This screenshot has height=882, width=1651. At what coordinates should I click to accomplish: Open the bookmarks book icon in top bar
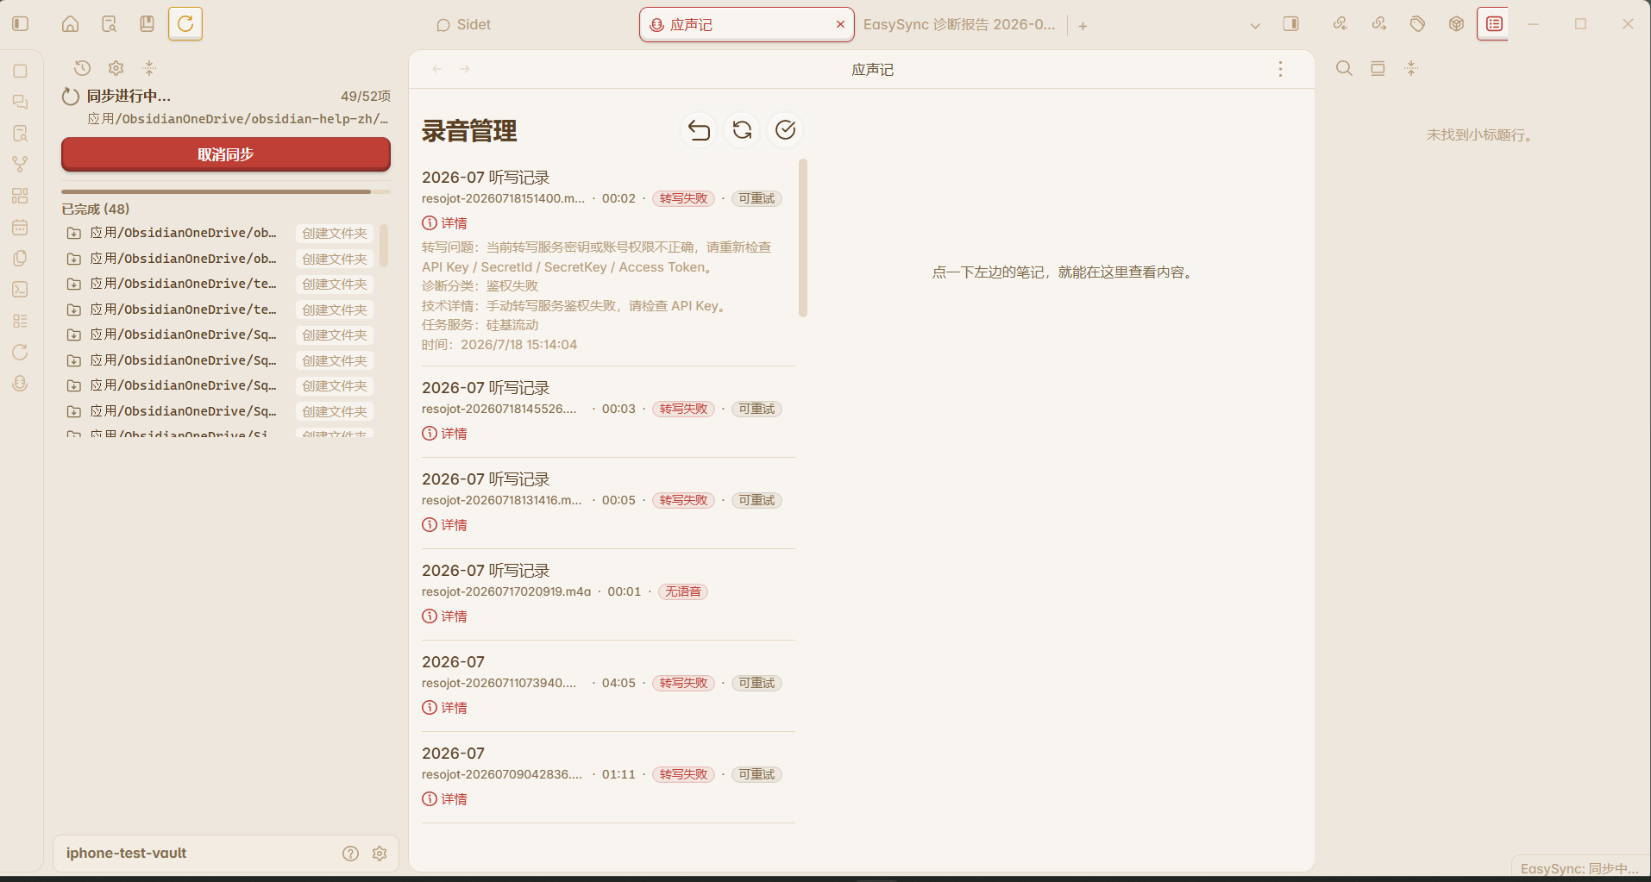coord(148,24)
